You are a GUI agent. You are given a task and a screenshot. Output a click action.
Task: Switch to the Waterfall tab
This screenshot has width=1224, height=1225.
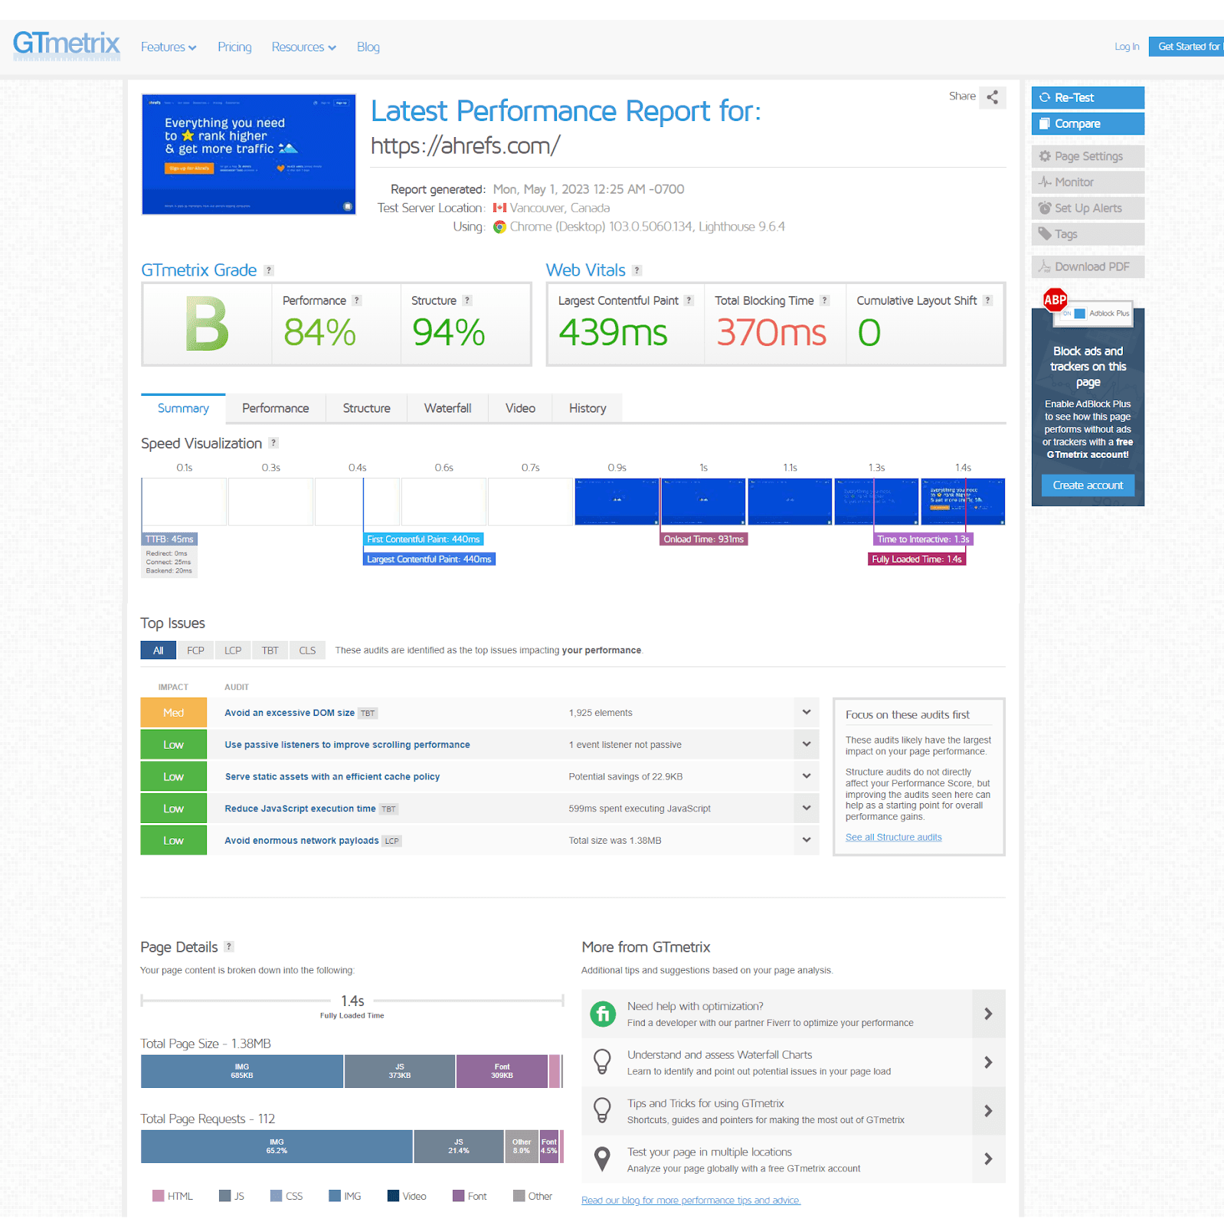448,408
